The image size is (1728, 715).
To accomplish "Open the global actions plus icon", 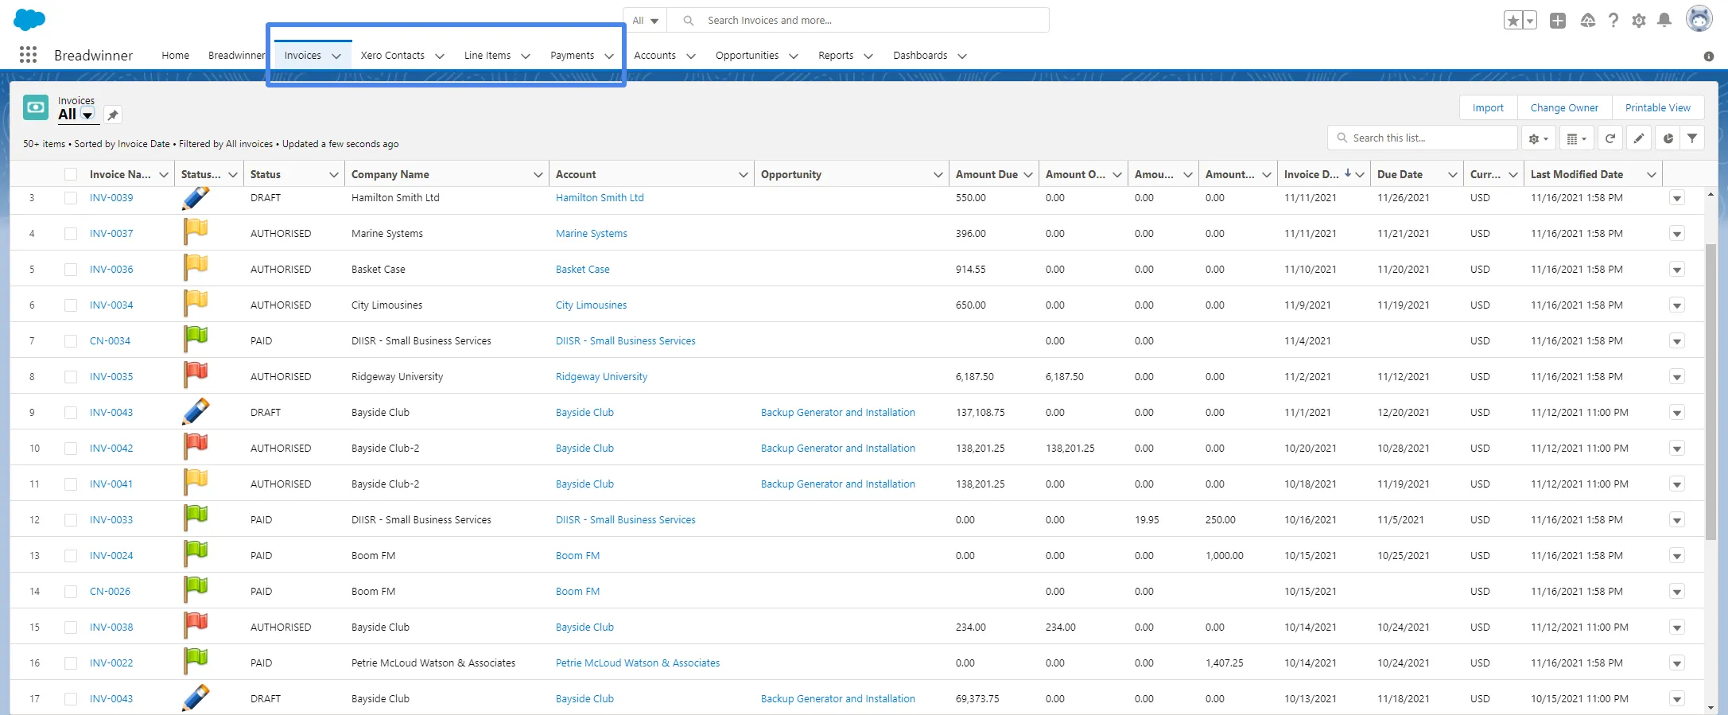I will point(1558,21).
